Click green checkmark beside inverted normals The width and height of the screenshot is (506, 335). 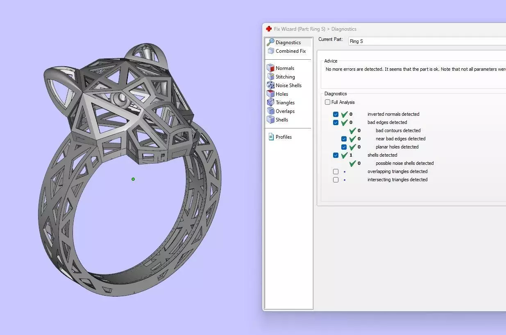(344, 114)
